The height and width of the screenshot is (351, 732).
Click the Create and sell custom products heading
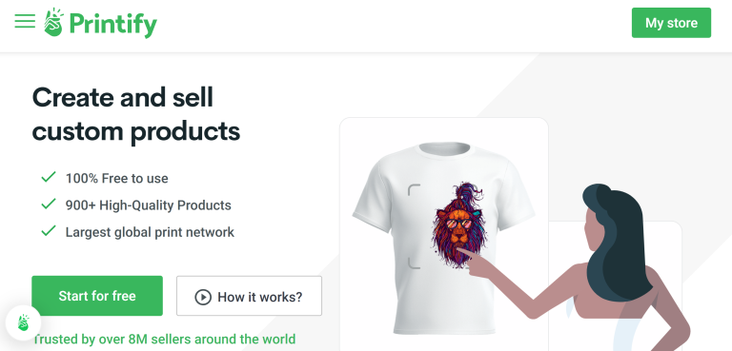(136, 114)
